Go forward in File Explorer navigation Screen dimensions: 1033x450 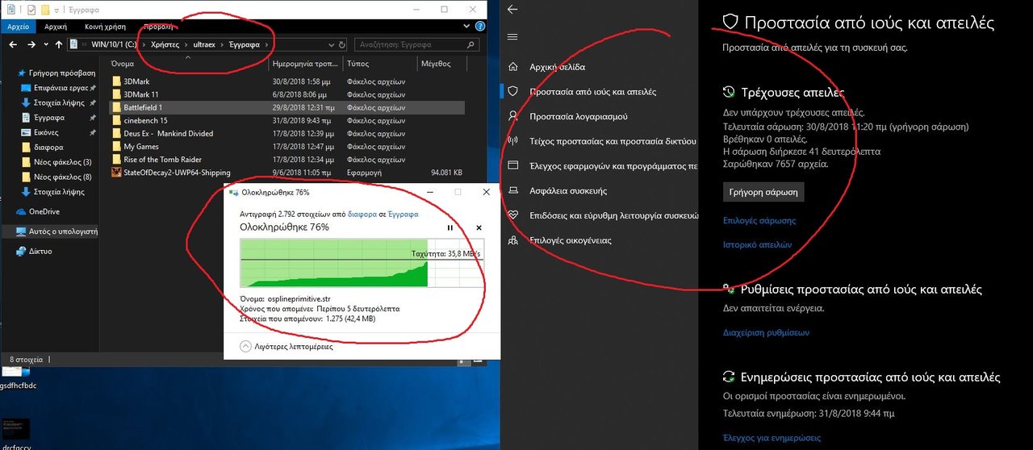pos(32,44)
